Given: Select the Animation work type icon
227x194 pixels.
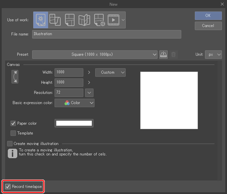Looking at the screenshot, I should 113,20.
